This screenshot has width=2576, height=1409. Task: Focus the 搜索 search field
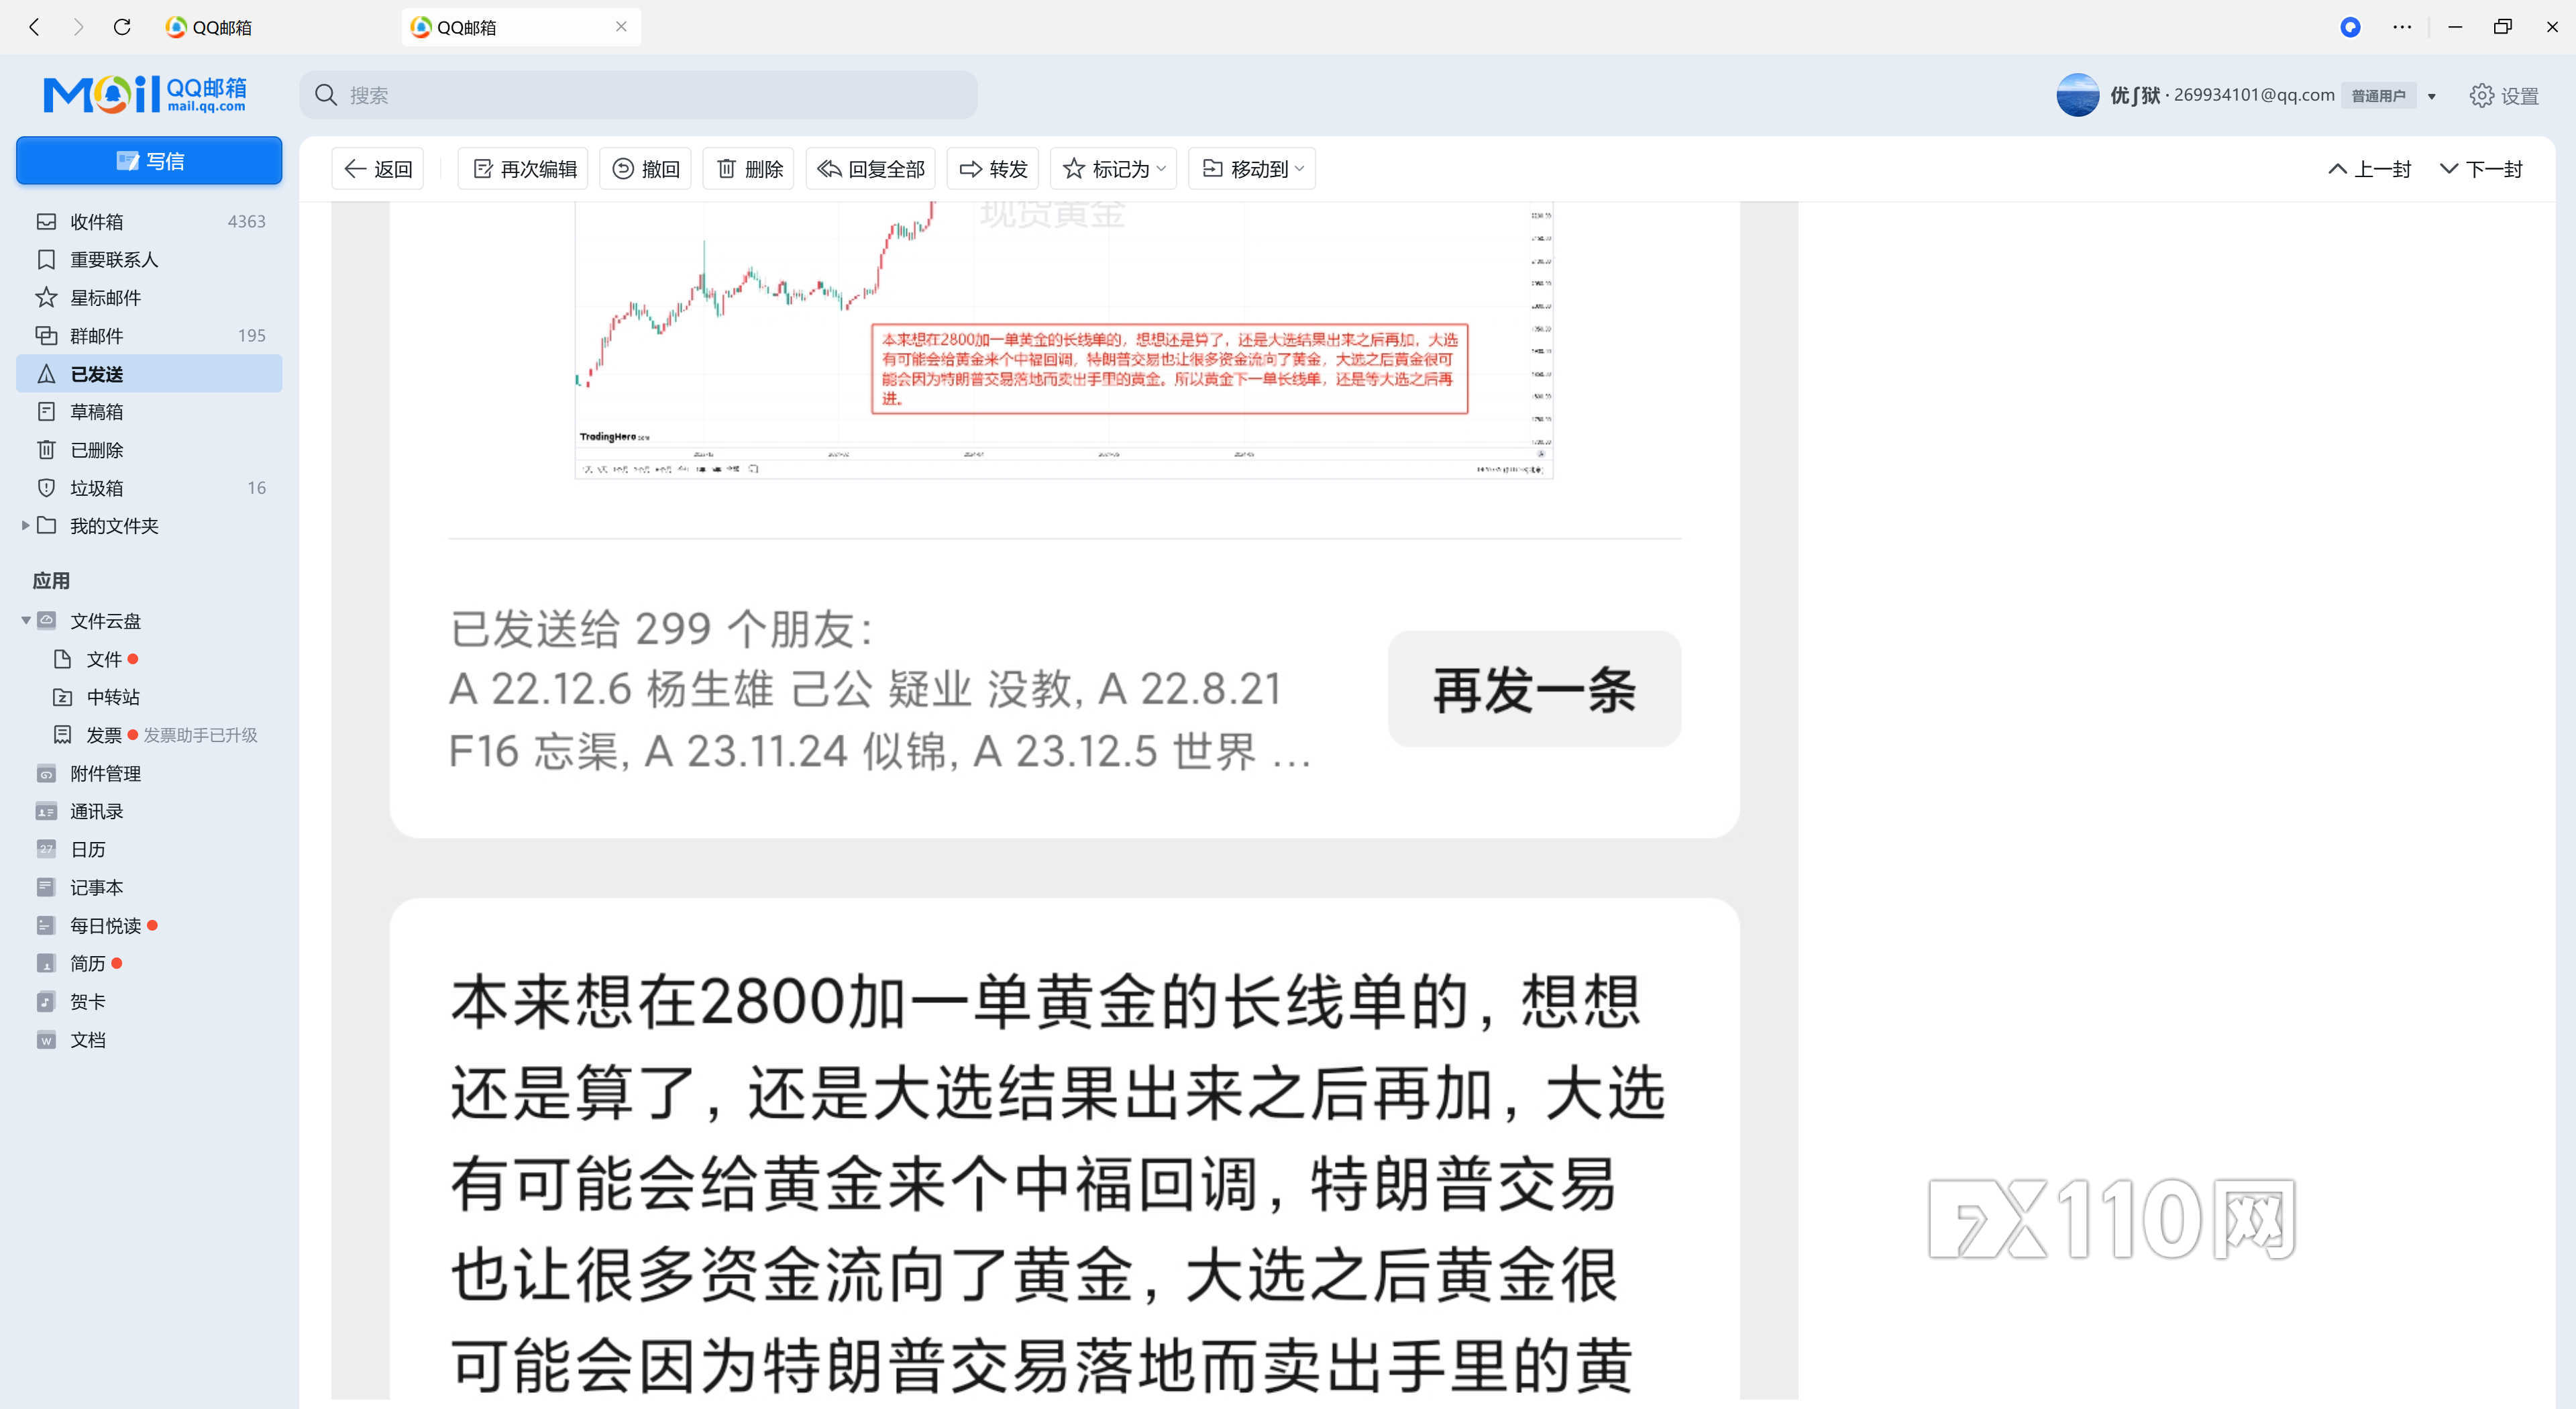638,95
